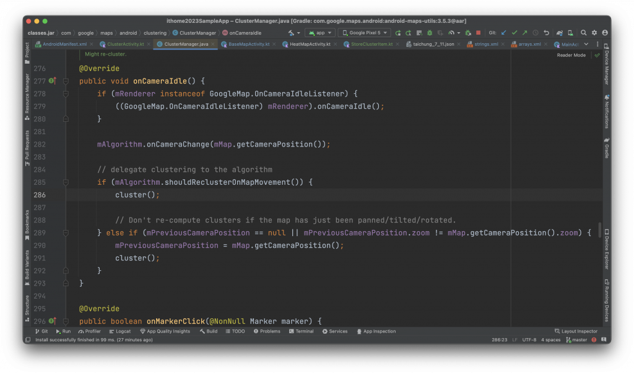This screenshot has width=634, height=374.
Task: Switch to the BaseMapActivity.kt tab
Action: [249, 44]
